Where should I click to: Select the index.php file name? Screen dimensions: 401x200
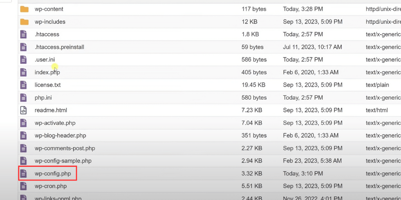pyautogui.click(x=47, y=72)
